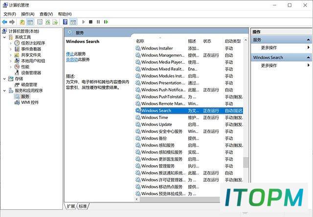The height and width of the screenshot is (217, 313).
Task: Sort by the 描述 column header
Action: (x=192, y=41)
